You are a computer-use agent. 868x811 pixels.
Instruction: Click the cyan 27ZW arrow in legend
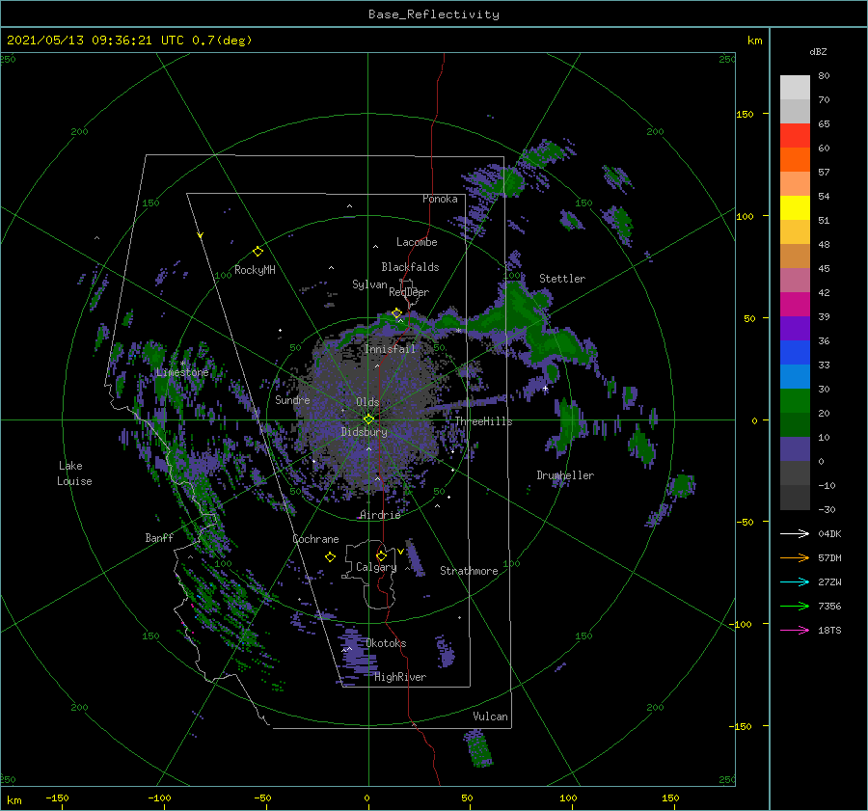[x=795, y=581]
